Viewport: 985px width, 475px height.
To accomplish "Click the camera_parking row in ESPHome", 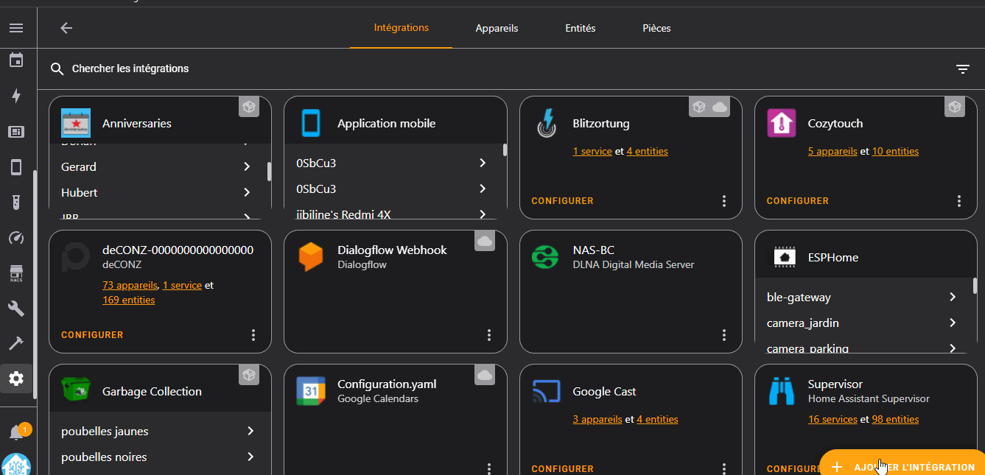I will click(862, 348).
